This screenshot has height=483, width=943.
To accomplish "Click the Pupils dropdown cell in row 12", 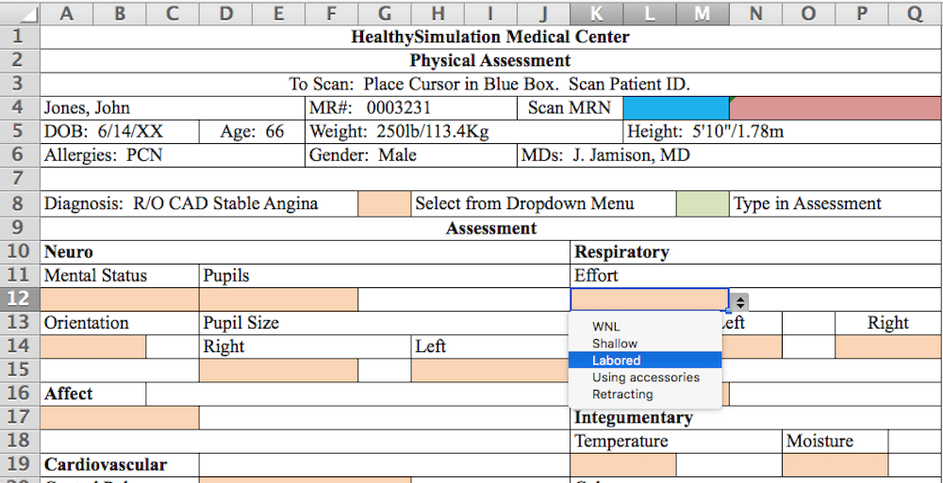I will pyautogui.click(x=278, y=299).
